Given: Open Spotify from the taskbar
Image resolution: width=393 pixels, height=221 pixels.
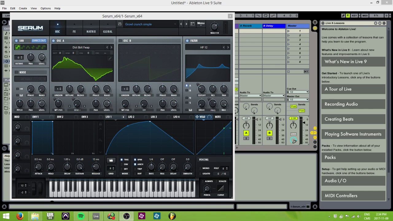Looking at the screenshot, I should [x=81, y=216].
